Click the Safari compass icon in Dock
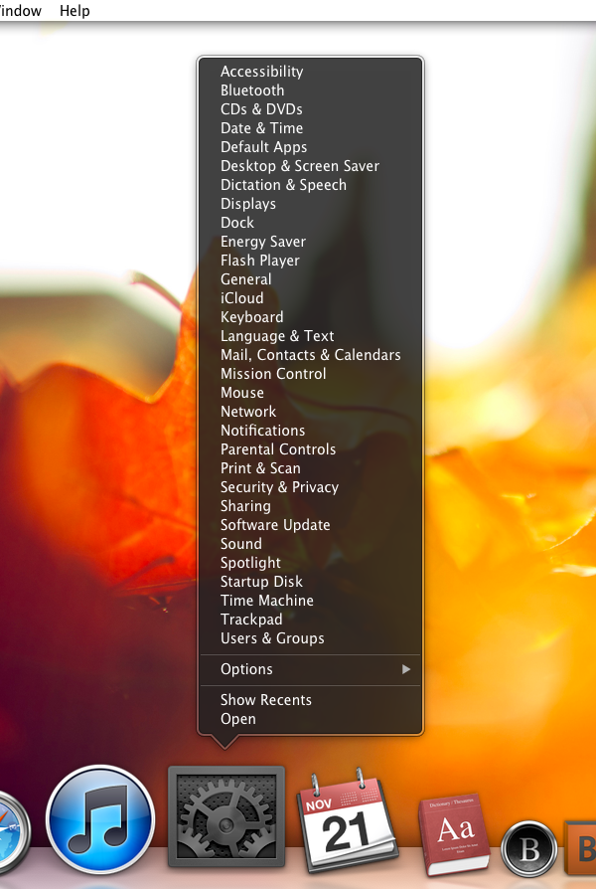This screenshot has height=889, width=596. pos(13,832)
